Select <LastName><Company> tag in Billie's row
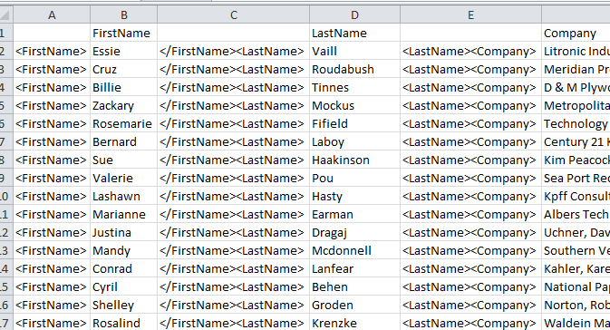610x330 pixels. (470, 87)
